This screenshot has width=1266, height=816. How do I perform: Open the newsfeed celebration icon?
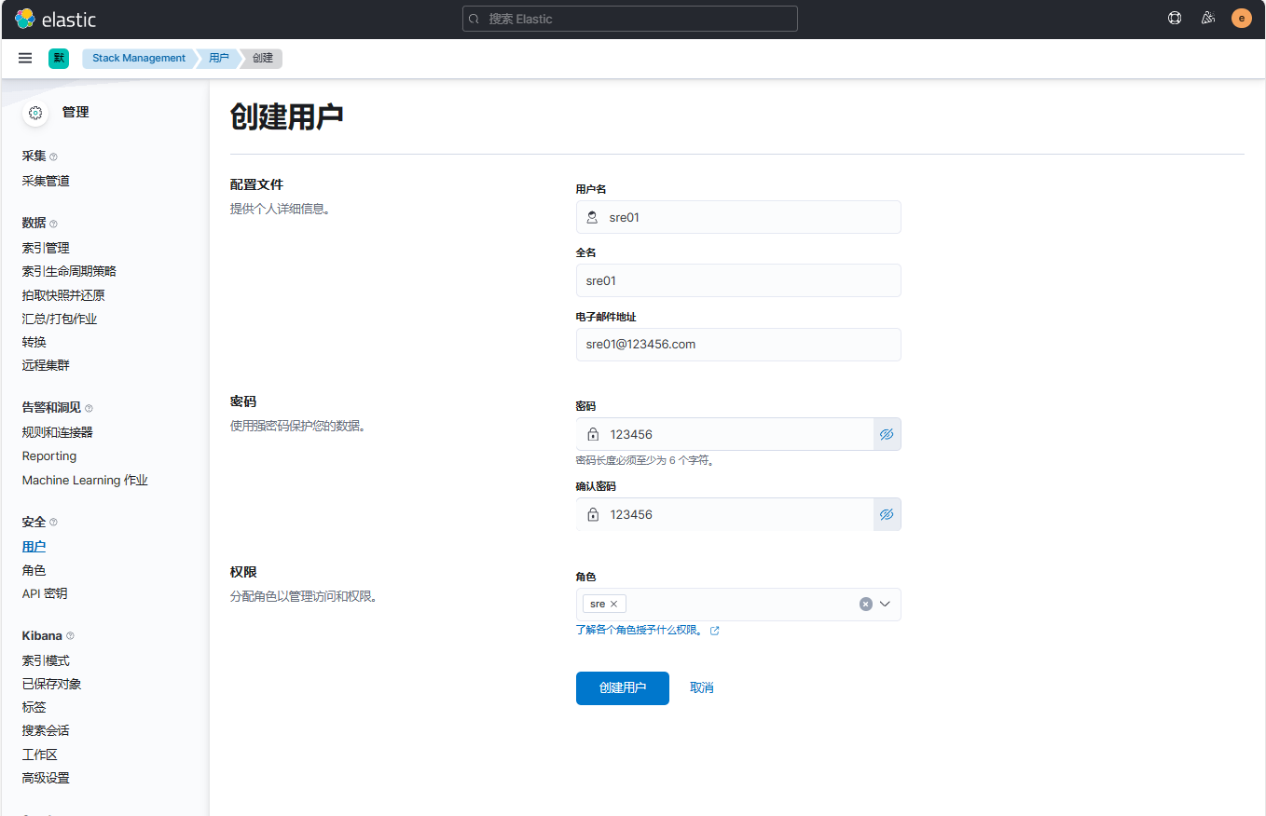[1208, 19]
